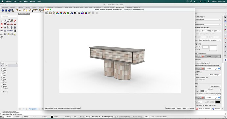Enable the Knot osnap checkbox
Screen dimensions: 227x119
pos(2,84)
